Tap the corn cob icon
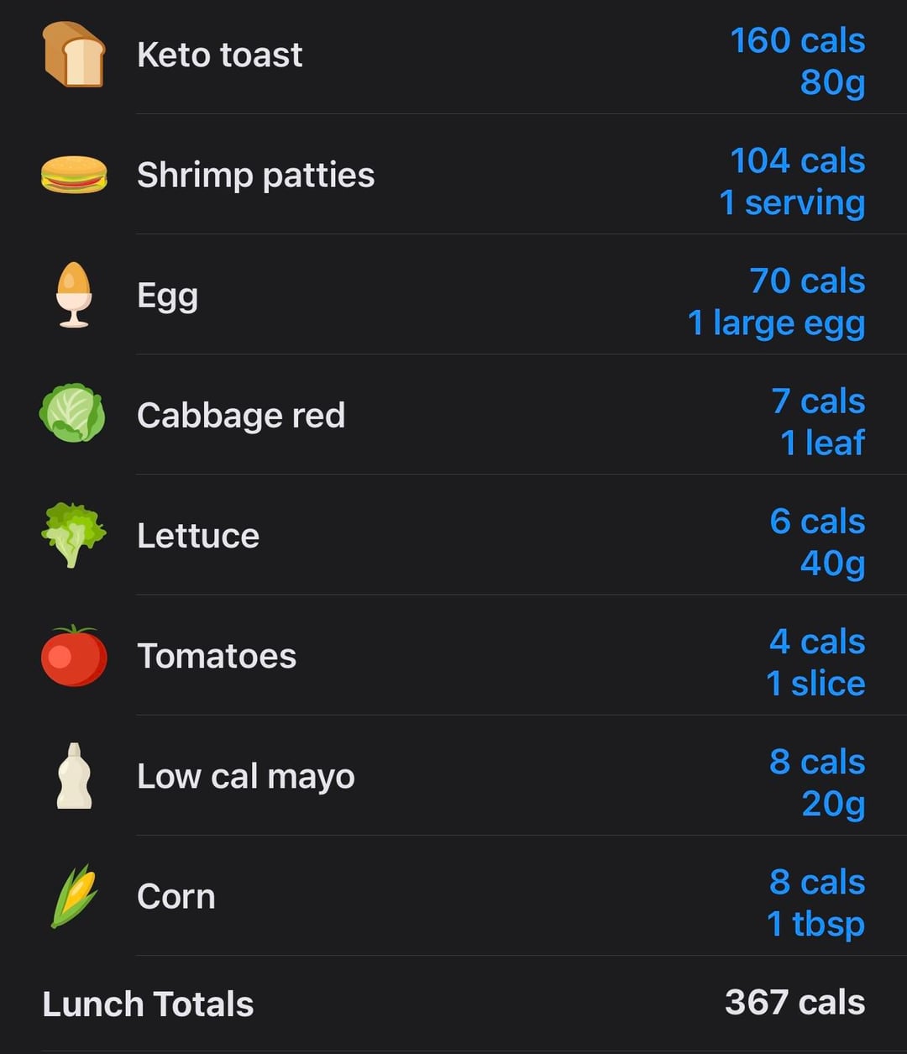Viewport: 907px width, 1054px height. pos(74,896)
